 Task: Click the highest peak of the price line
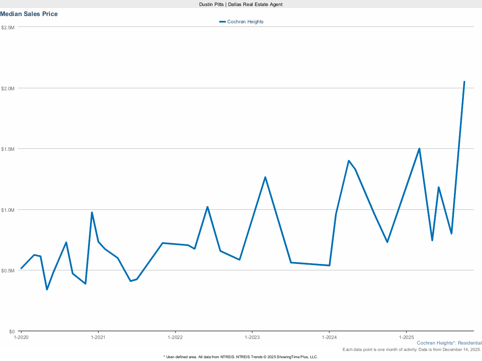[464, 81]
